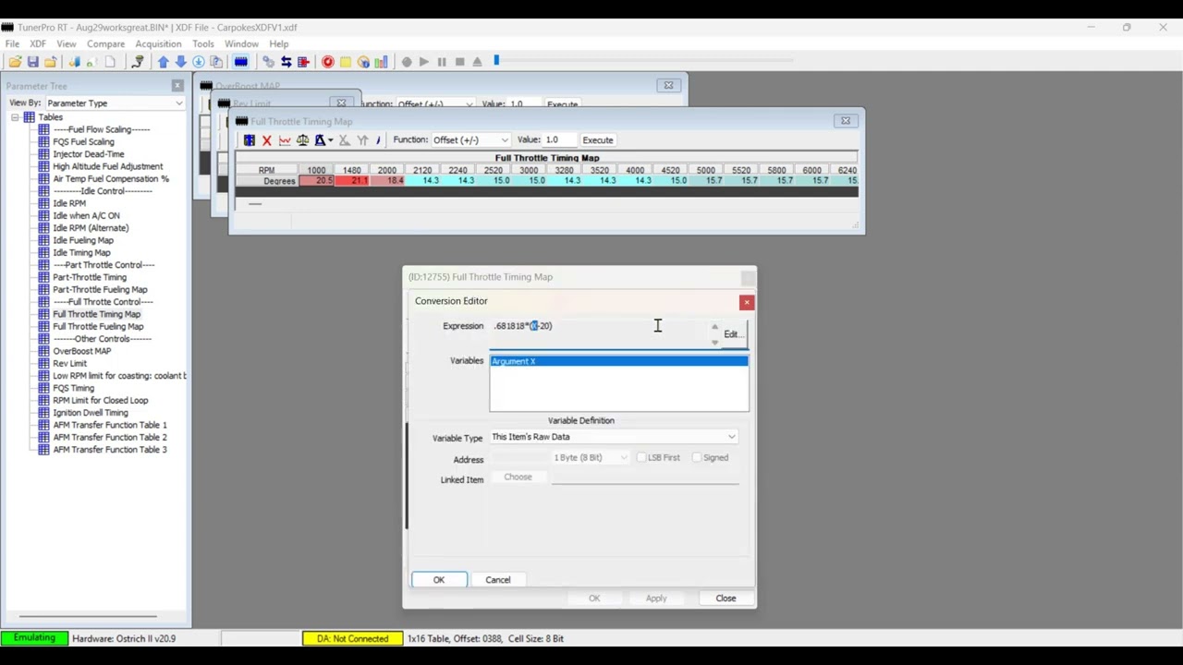Click Save to table icon in Timing Map window
This screenshot has width=1183, height=665.
click(x=250, y=140)
